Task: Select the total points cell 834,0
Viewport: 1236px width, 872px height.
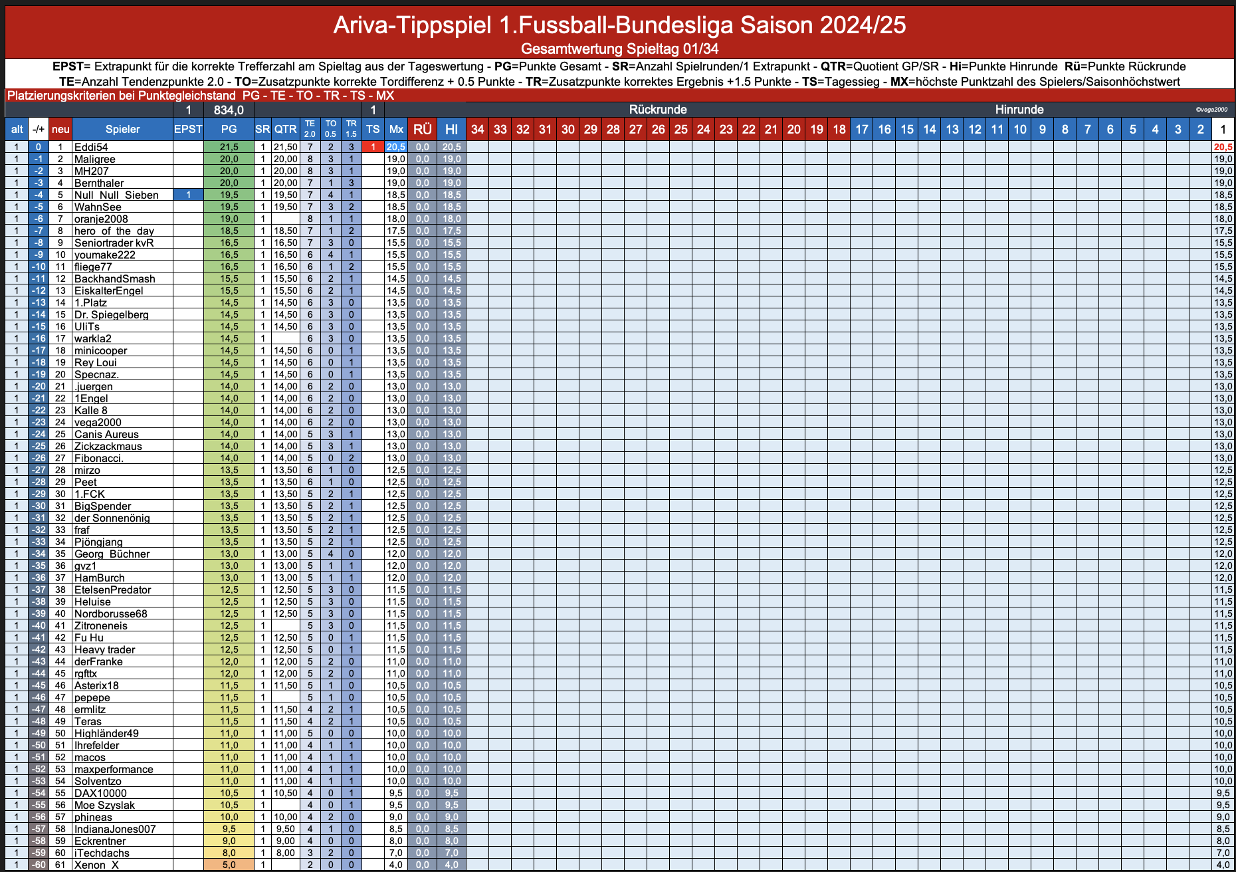Action: click(229, 110)
